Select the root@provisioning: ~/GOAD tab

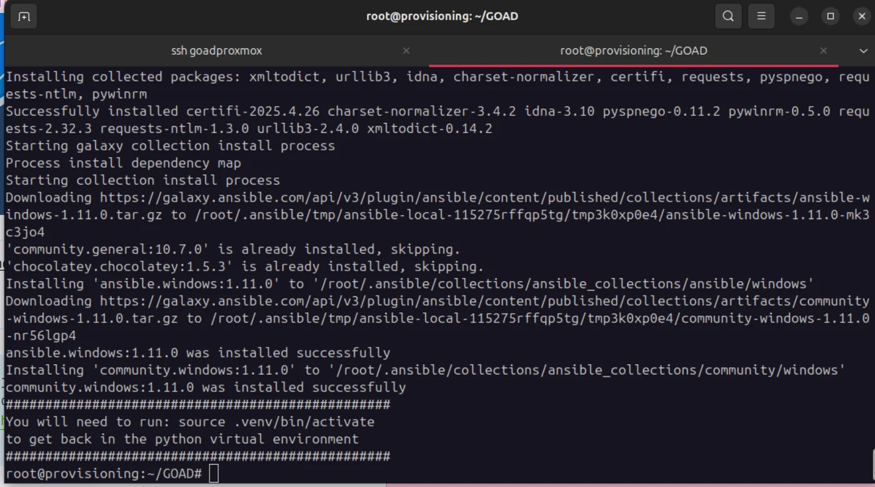pyautogui.click(x=633, y=51)
